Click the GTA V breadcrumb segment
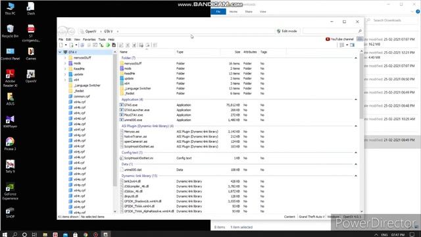 point(108,32)
